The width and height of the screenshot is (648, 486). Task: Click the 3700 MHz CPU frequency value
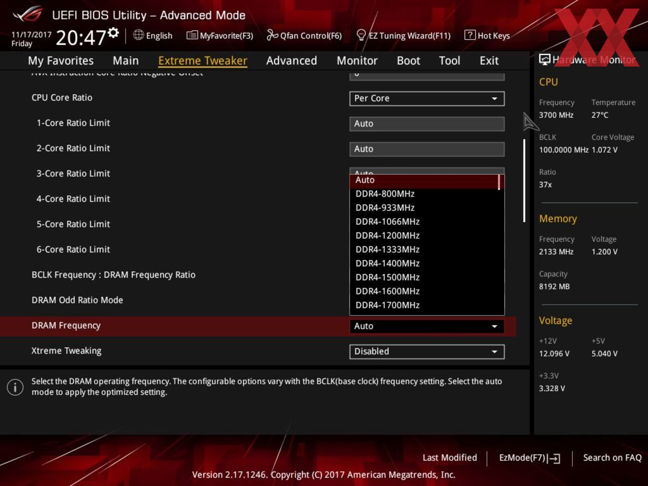coord(556,115)
